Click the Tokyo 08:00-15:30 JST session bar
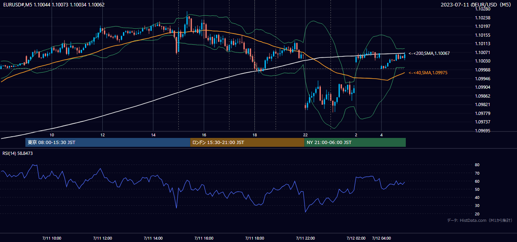Image resolution: width=517 pixels, height=242 pixels. coord(108,142)
